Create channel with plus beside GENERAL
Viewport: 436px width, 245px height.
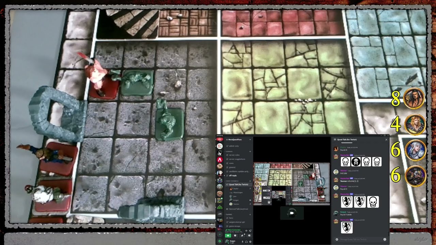(x=250, y=151)
